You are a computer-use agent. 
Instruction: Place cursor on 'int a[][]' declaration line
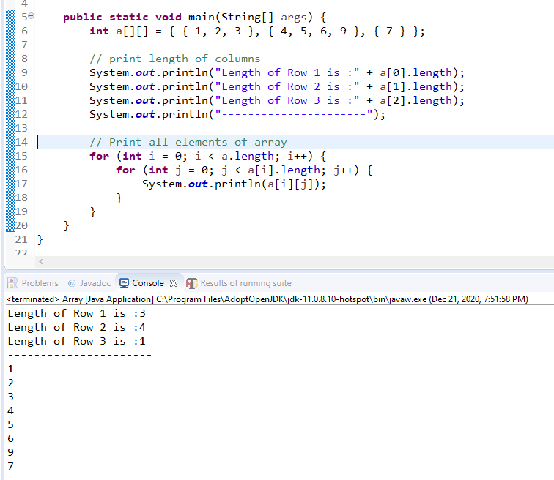click(257, 31)
